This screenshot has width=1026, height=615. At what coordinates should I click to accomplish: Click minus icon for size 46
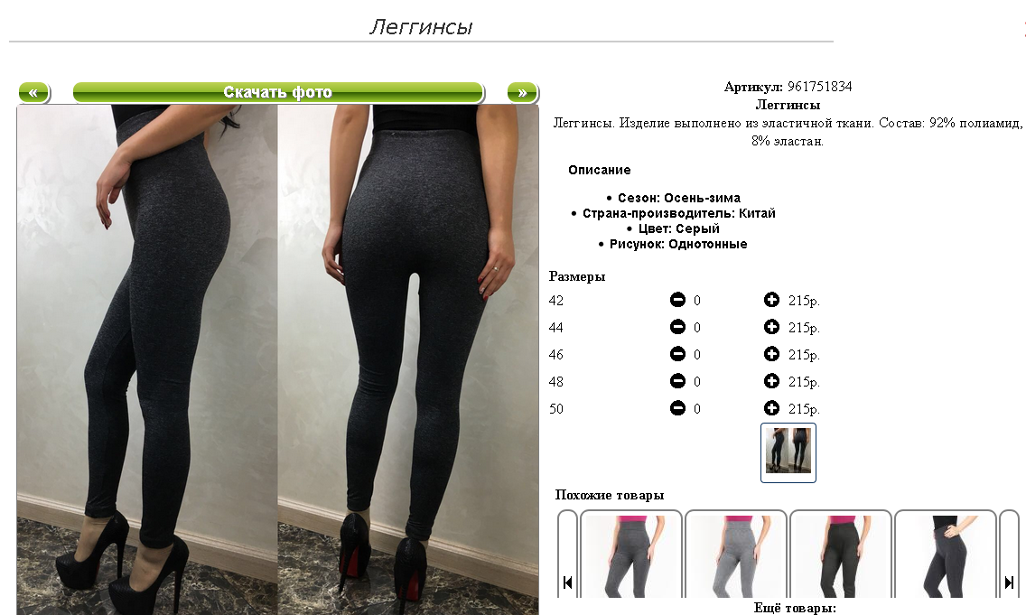pyautogui.click(x=678, y=354)
